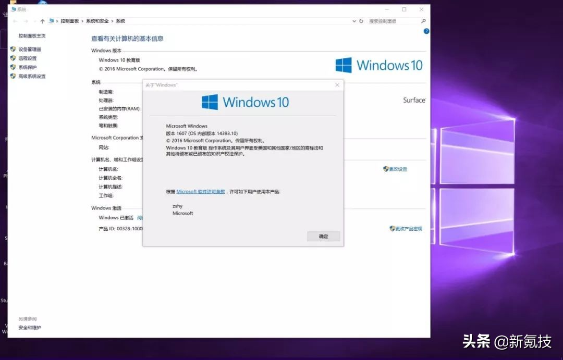Select the Control Panel icon in the address bar
Screen dimensions: 563x360
[52, 21]
